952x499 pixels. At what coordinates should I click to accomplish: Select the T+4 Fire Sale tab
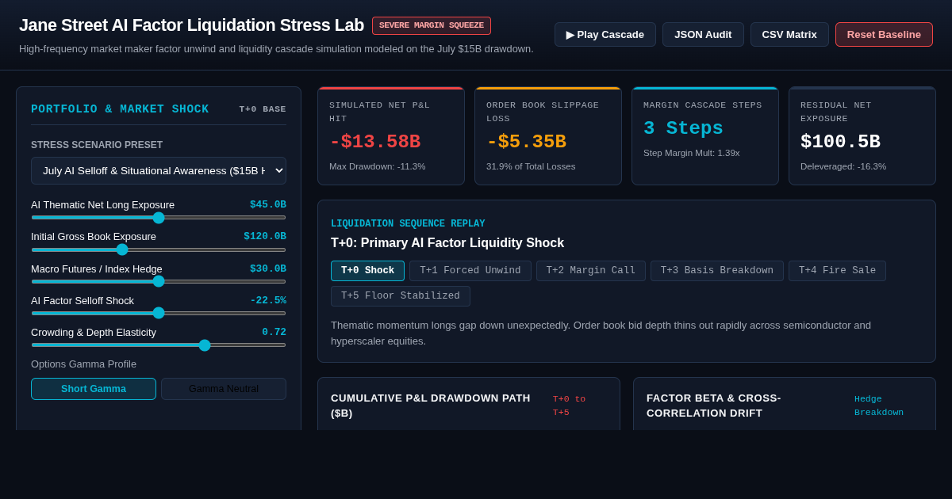(837, 271)
